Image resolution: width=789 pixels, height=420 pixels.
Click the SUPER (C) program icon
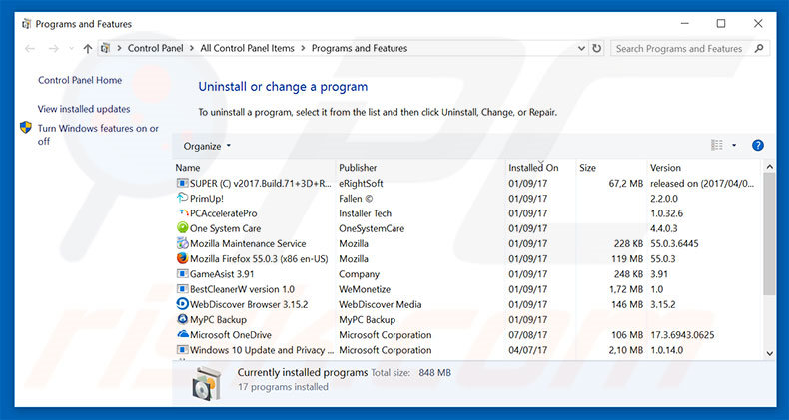coord(182,183)
